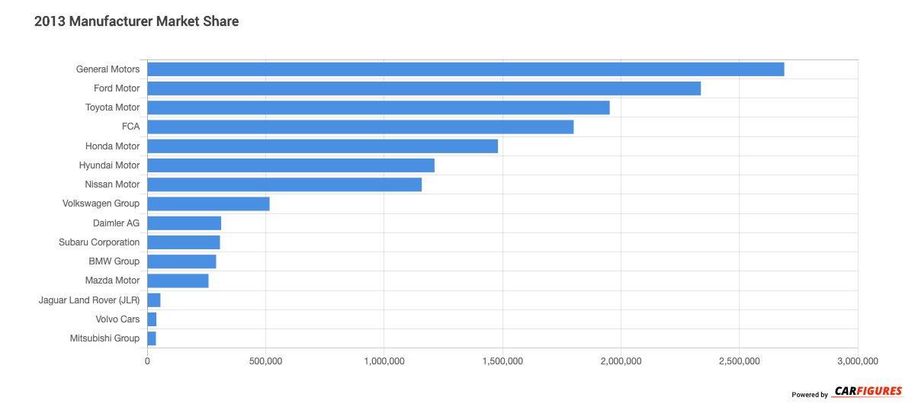Click the '2013 Manufacturer Market Share' title
Viewport: 915px width, 407px height.
(136, 21)
